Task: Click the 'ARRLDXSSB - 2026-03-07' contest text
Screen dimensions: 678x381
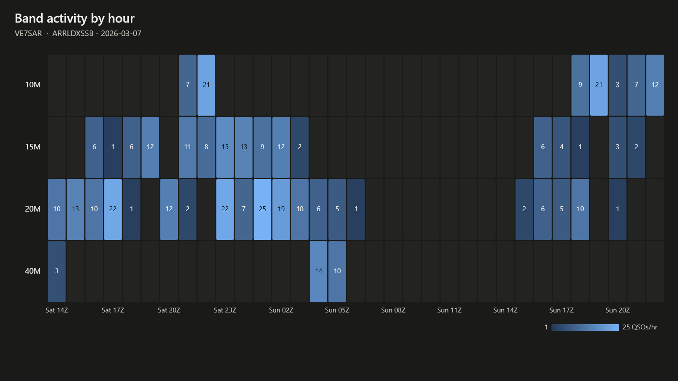Action: [97, 34]
